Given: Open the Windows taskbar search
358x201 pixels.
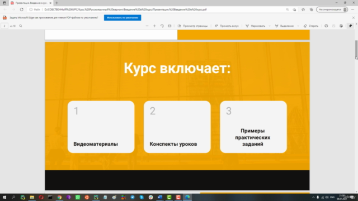Looking at the screenshot, I should tap(13, 197).
